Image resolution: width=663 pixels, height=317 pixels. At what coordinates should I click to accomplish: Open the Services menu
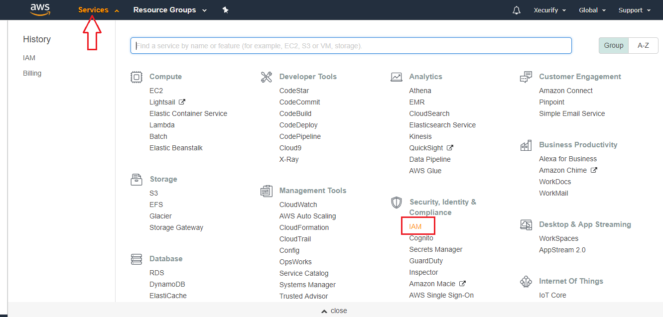point(95,9)
